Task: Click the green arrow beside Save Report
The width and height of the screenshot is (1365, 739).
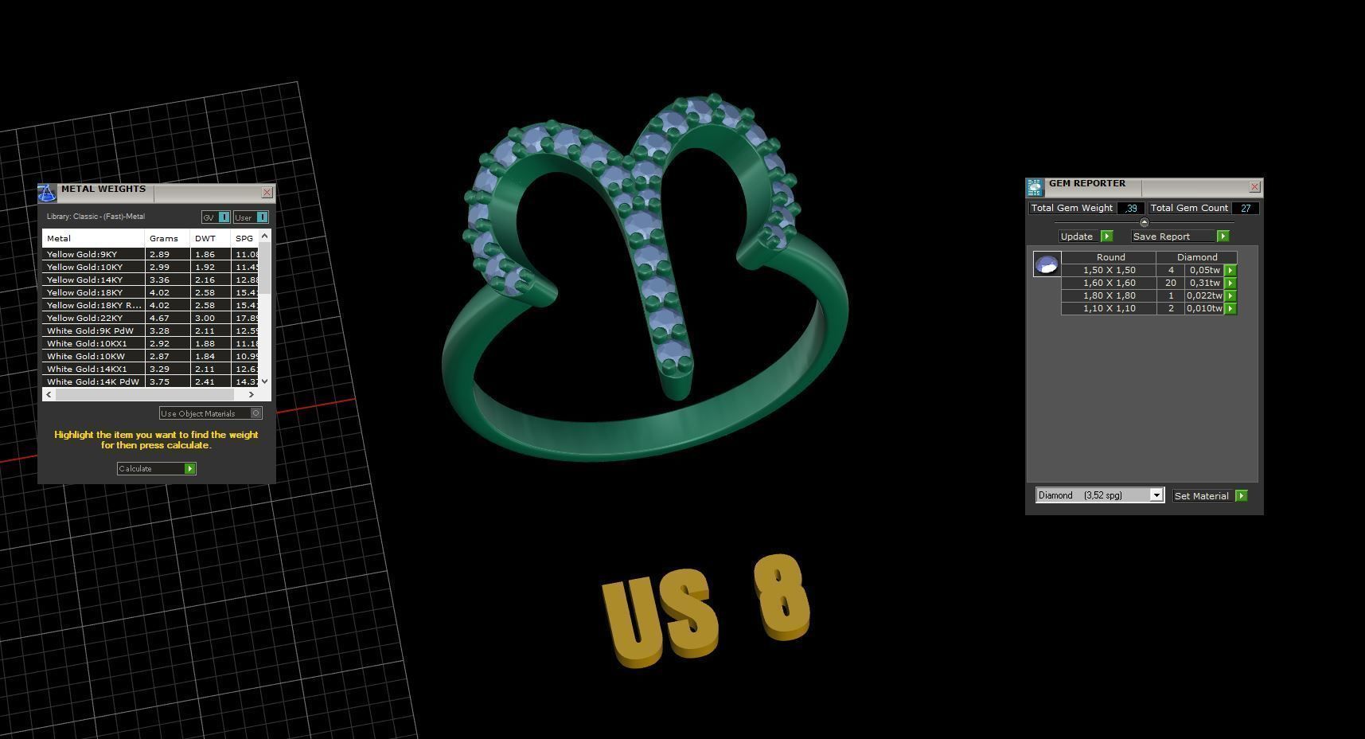Action: pos(1223,237)
